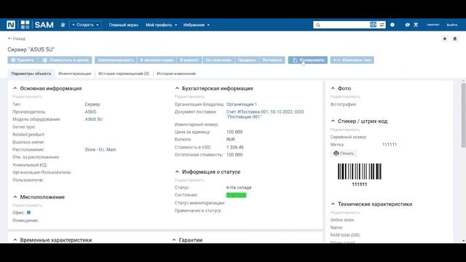The height and width of the screenshot is (262, 466).
Task: Collapse the Временные характеристики section
Action: [x=15, y=240]
